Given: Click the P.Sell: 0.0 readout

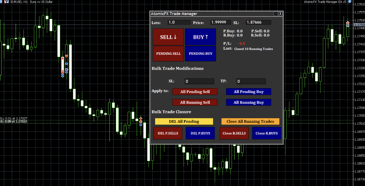Looking at the screenshot, I should pos(260,31).
